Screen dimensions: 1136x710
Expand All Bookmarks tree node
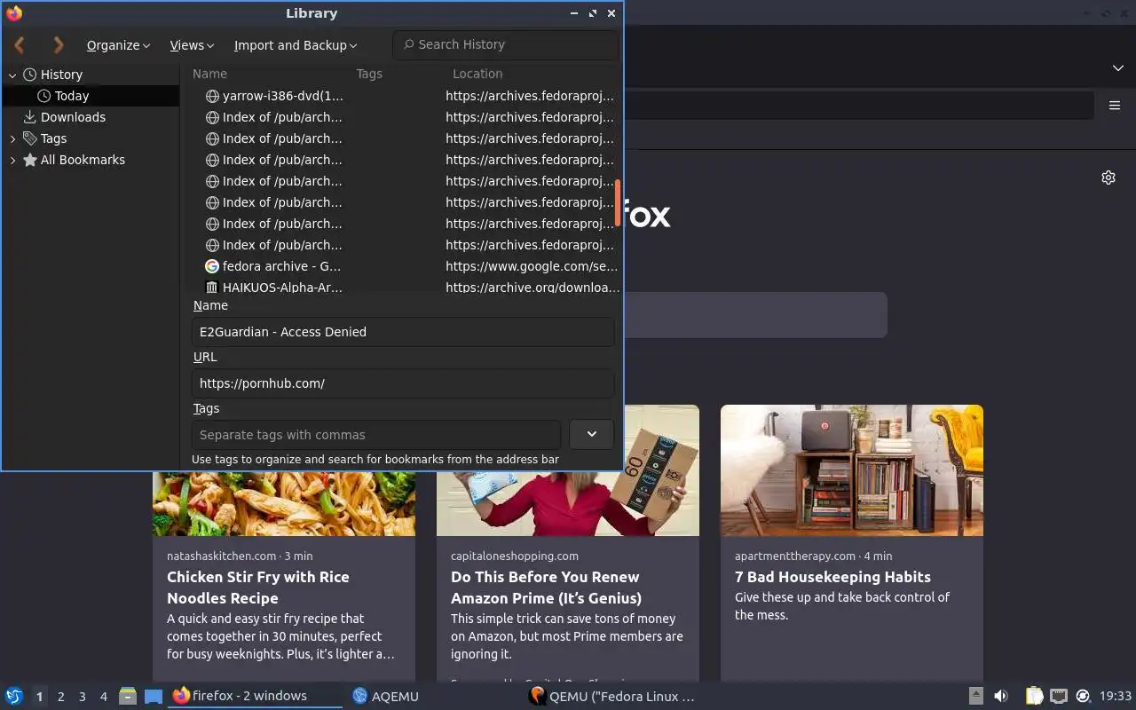[12, 160]
